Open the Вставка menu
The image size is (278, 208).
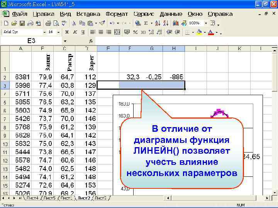(x=88, y=14)
